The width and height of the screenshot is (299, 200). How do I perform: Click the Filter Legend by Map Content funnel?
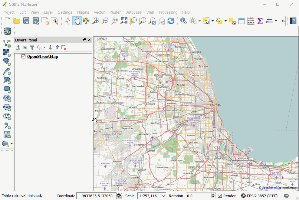(x=32, y=48)
